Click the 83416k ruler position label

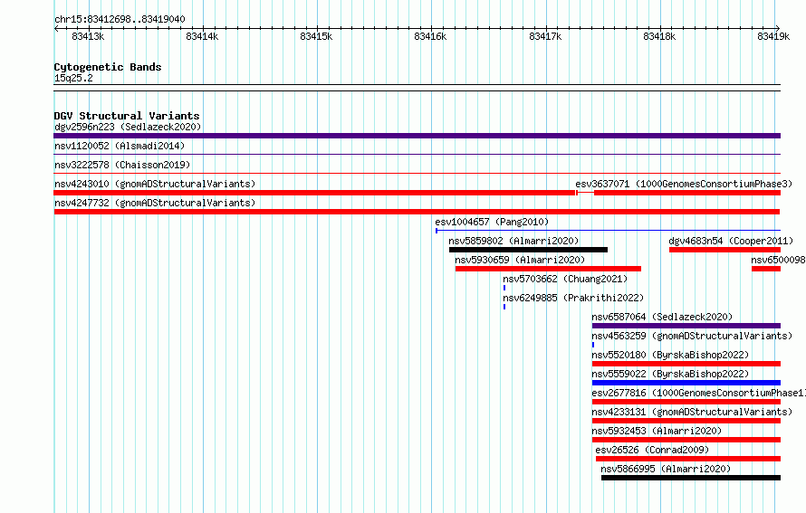pos(430,36)
